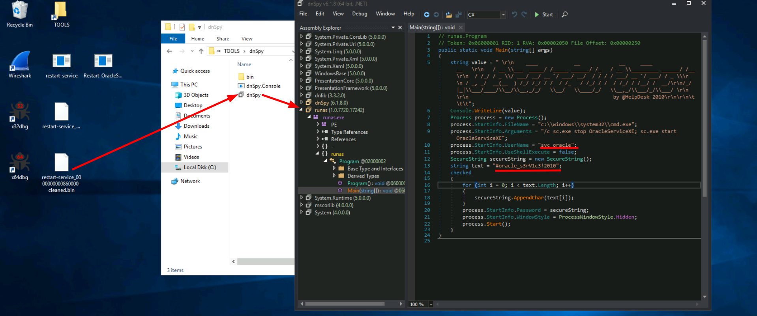Collapse the runas (1.0.7720.17242) assembly node
Screen dimensions: 757x316
pos(301,110)
